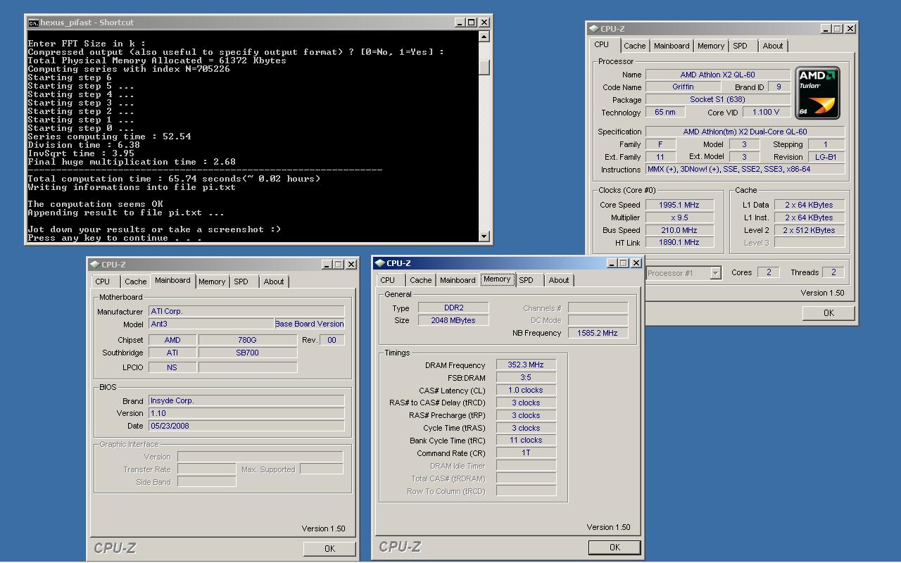Viewport: 901px width, 563px height.
Task: Click the NB Frequency value 1585.2 MHz
Action: [x=598, y=333]
